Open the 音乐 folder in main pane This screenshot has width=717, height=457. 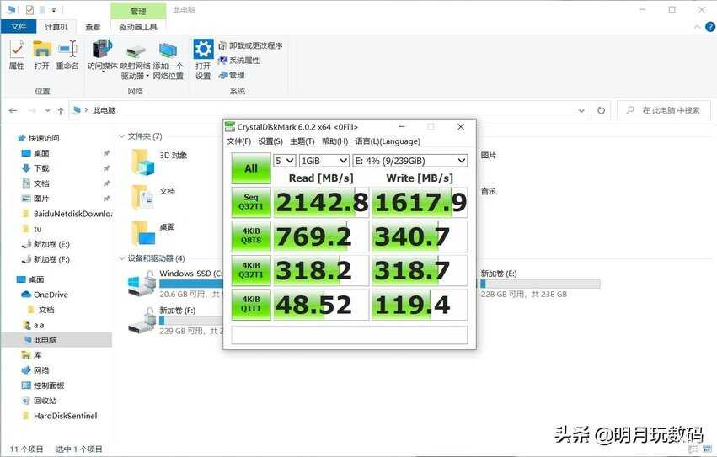point(488,191)
